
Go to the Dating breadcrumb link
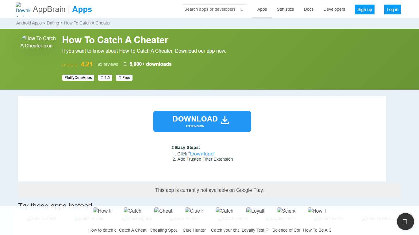click(53, 23)
